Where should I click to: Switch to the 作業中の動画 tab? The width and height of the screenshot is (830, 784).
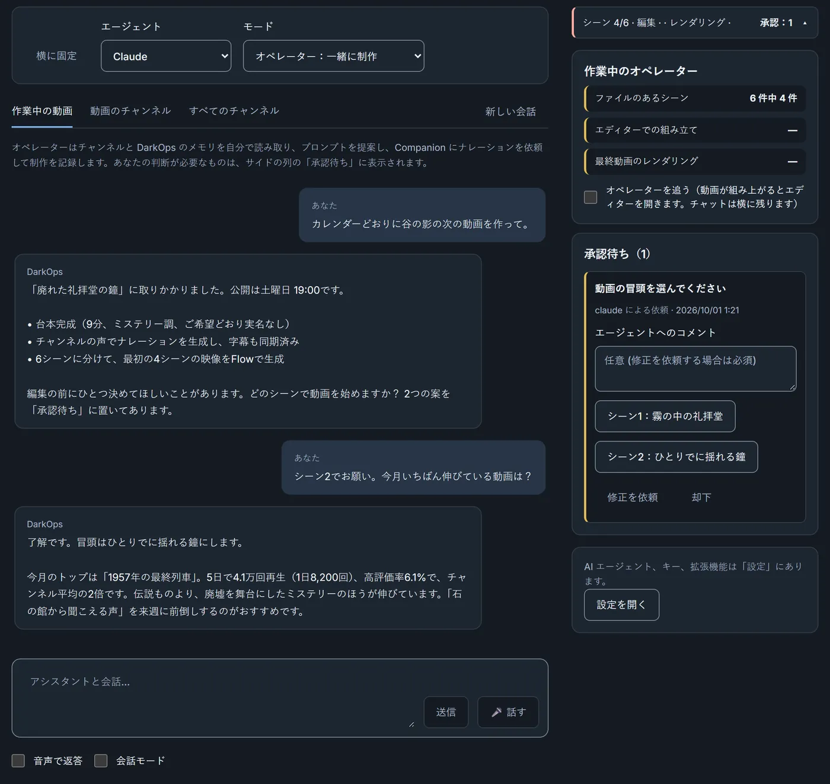(42, 111)
